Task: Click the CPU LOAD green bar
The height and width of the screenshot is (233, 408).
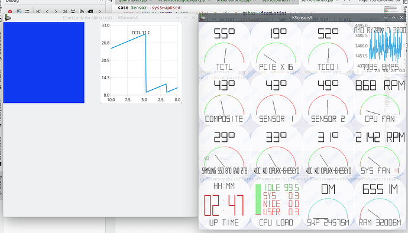Action: pos(258,200)
